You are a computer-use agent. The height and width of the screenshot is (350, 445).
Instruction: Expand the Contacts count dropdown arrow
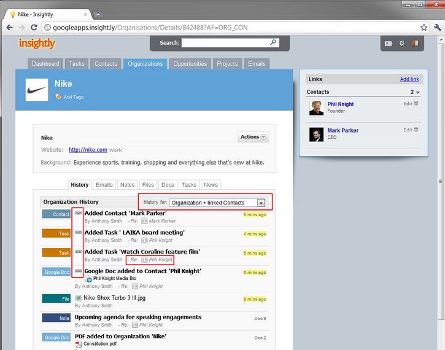click(x=418, y=92)
